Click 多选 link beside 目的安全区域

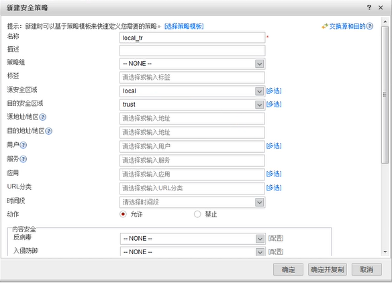click(274, 105)
